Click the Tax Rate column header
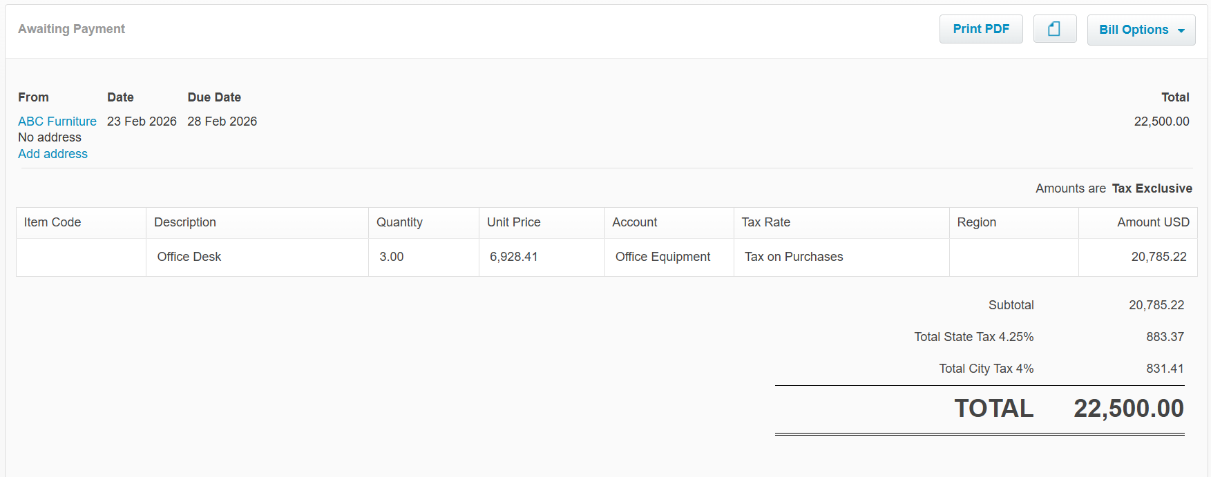The width and height of the screenshot is (1211, 477). pyautogui.click(x=765, y=222)
